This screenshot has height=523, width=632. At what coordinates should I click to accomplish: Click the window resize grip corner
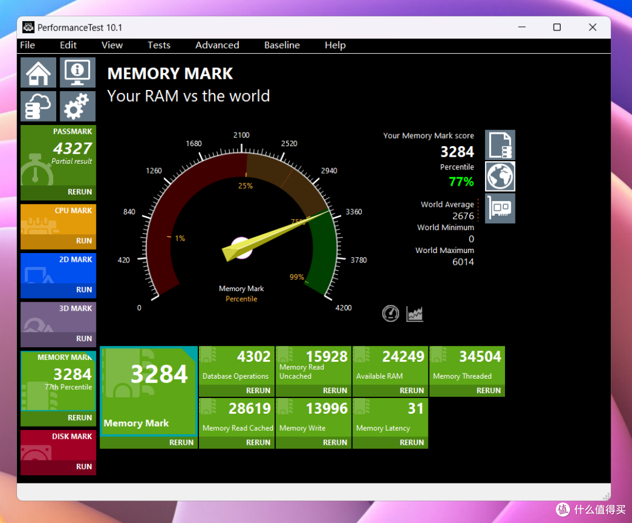click(606, 496)
